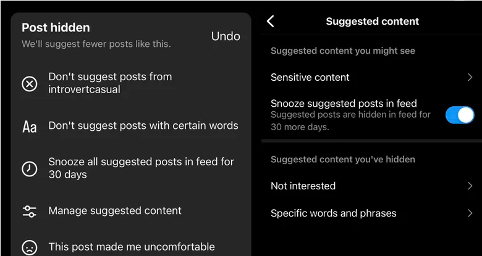Tap the Not interested row label

point(303,186)
